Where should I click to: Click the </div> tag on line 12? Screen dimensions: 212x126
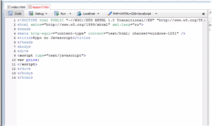24,69
